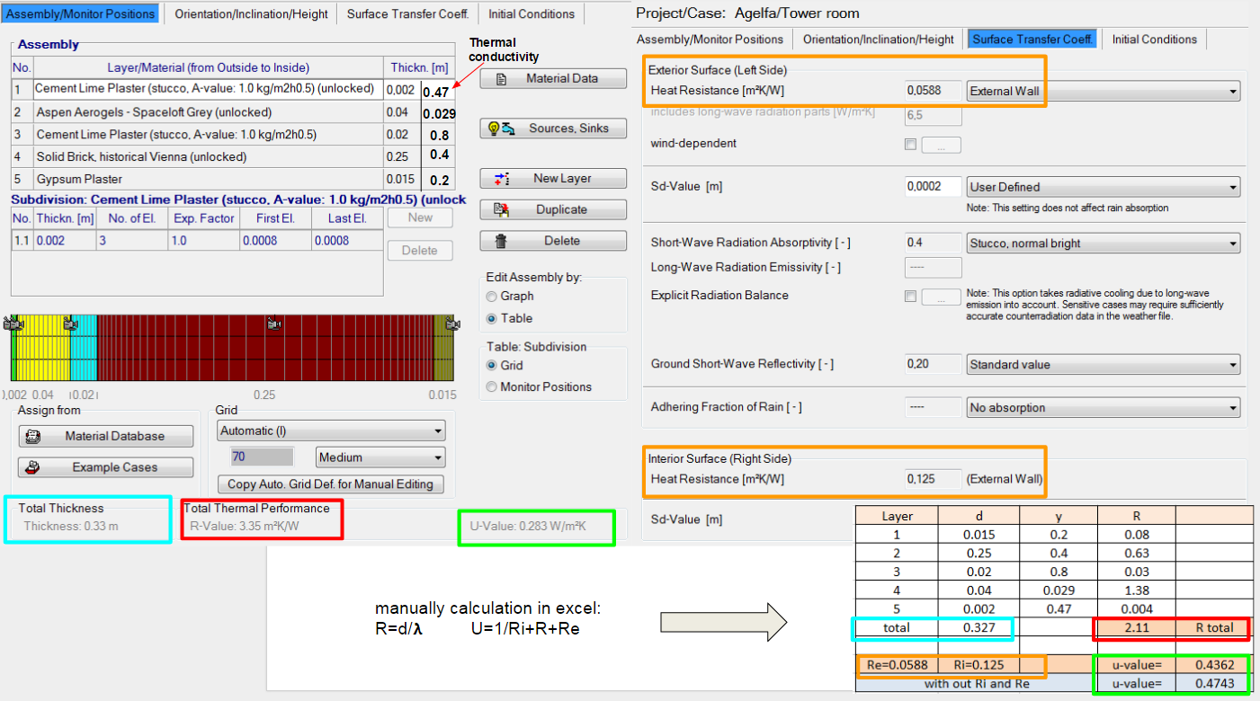Viewport: 1260px width, 701px height.
Task: Open the Orientation/Inclination/Height tab
Action: click(x=251, y=13)
